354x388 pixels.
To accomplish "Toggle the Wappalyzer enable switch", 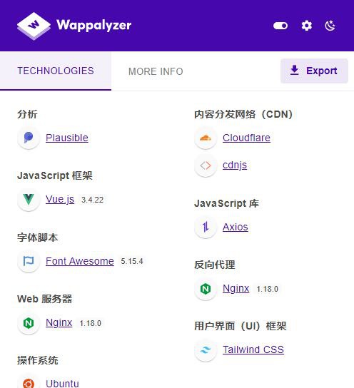I will tap(280, 26).
